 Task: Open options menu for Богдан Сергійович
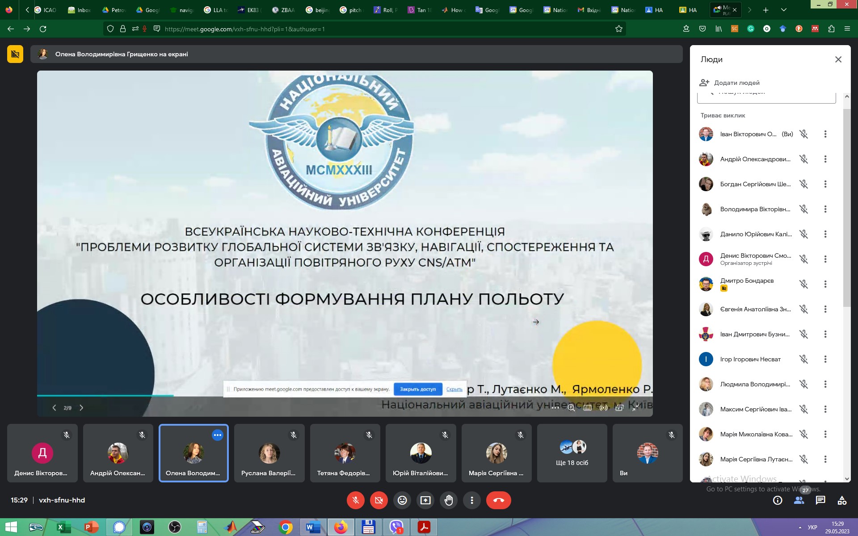point(825,184)
